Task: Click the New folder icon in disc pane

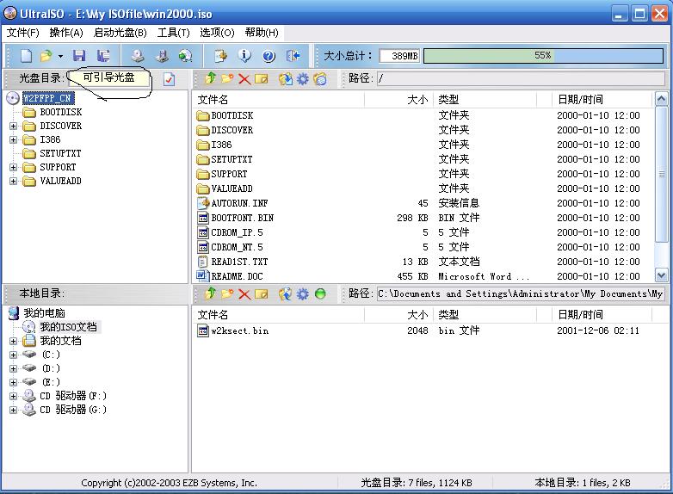Action: (x=227, y=78)
